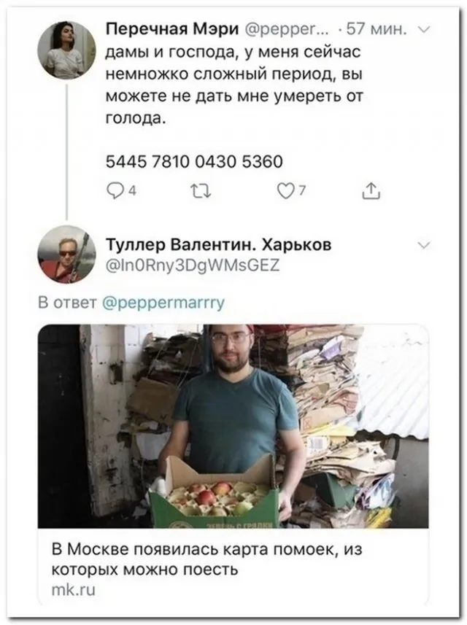
Task: Click the like count number 7
Action: (302, 191)
